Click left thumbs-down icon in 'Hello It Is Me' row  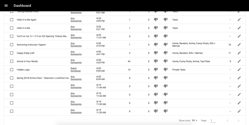click(x=156, y=28)
